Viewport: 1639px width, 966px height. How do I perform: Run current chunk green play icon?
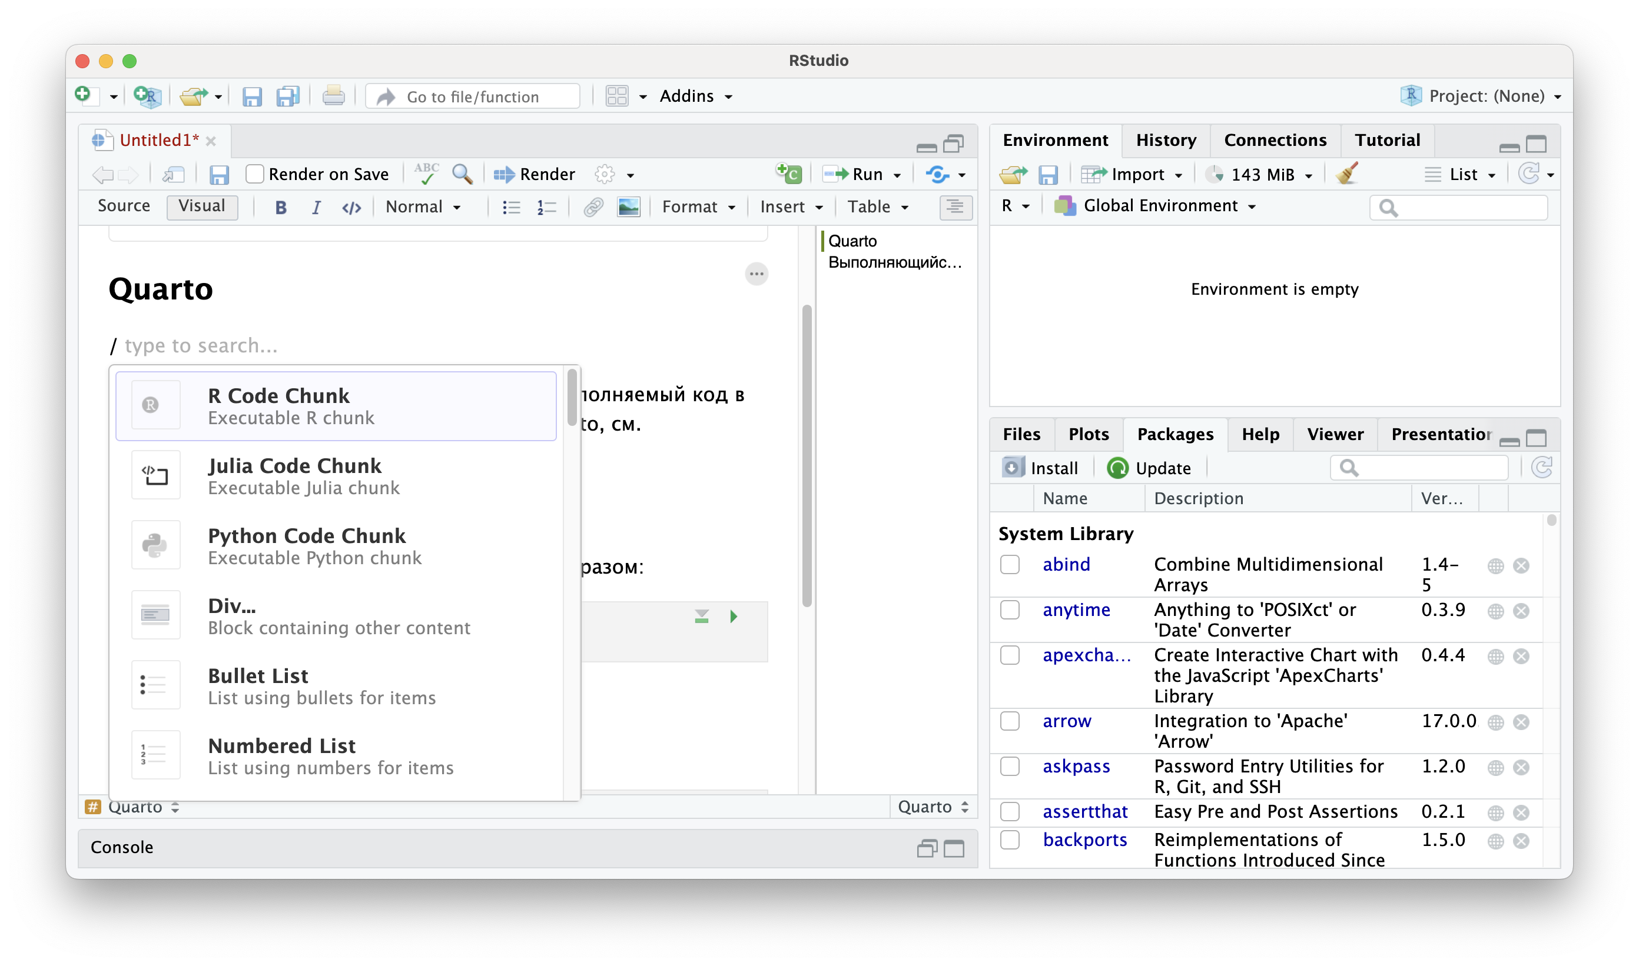pyautogui.click(x=734, y=617)
